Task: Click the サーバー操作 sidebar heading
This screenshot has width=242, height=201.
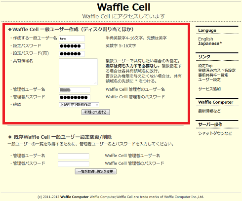Action: point(210,124)
